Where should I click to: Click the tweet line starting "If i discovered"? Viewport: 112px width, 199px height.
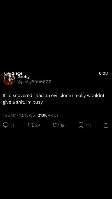pyautogui.click(x=53, y=95)
